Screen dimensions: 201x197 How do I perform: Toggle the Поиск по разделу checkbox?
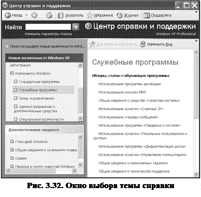(x=7, y=46)
